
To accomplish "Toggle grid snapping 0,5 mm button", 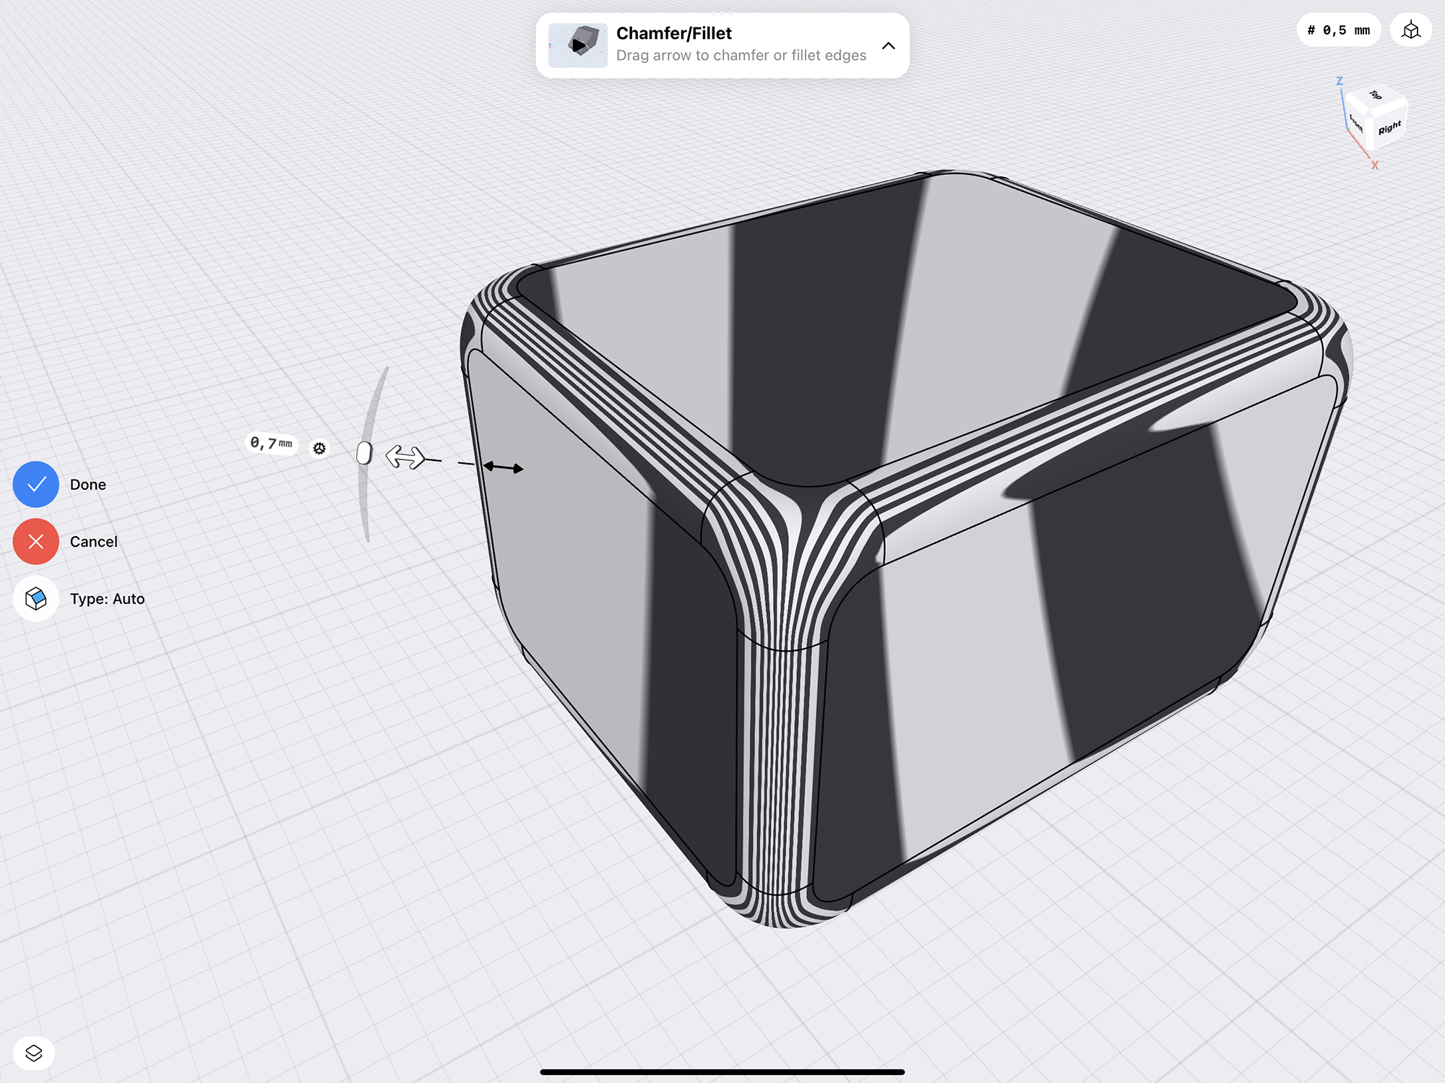I will (x=1338, y=30).
